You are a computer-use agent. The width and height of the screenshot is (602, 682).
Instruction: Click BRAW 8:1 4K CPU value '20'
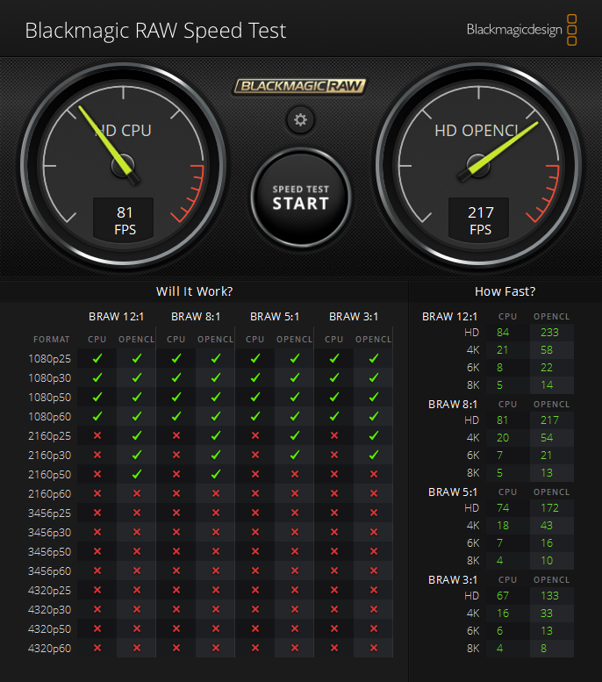point(503,438)
